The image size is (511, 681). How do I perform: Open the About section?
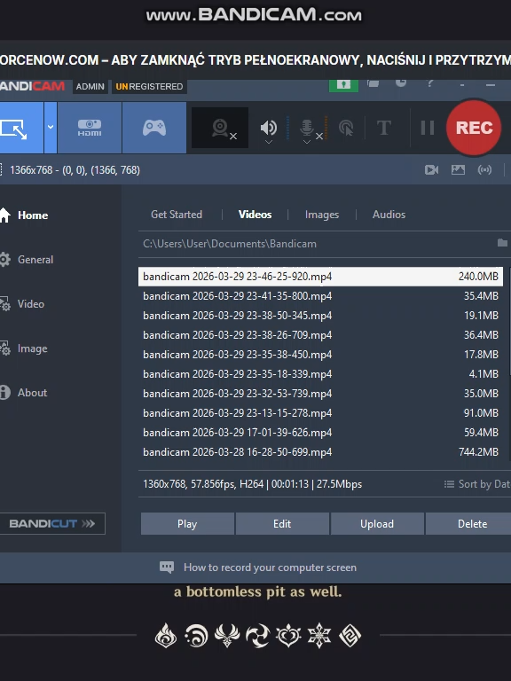point(24,393)
